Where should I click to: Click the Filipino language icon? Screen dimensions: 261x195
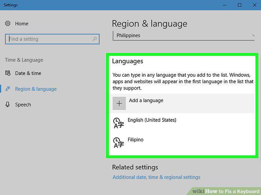(118, 142)
